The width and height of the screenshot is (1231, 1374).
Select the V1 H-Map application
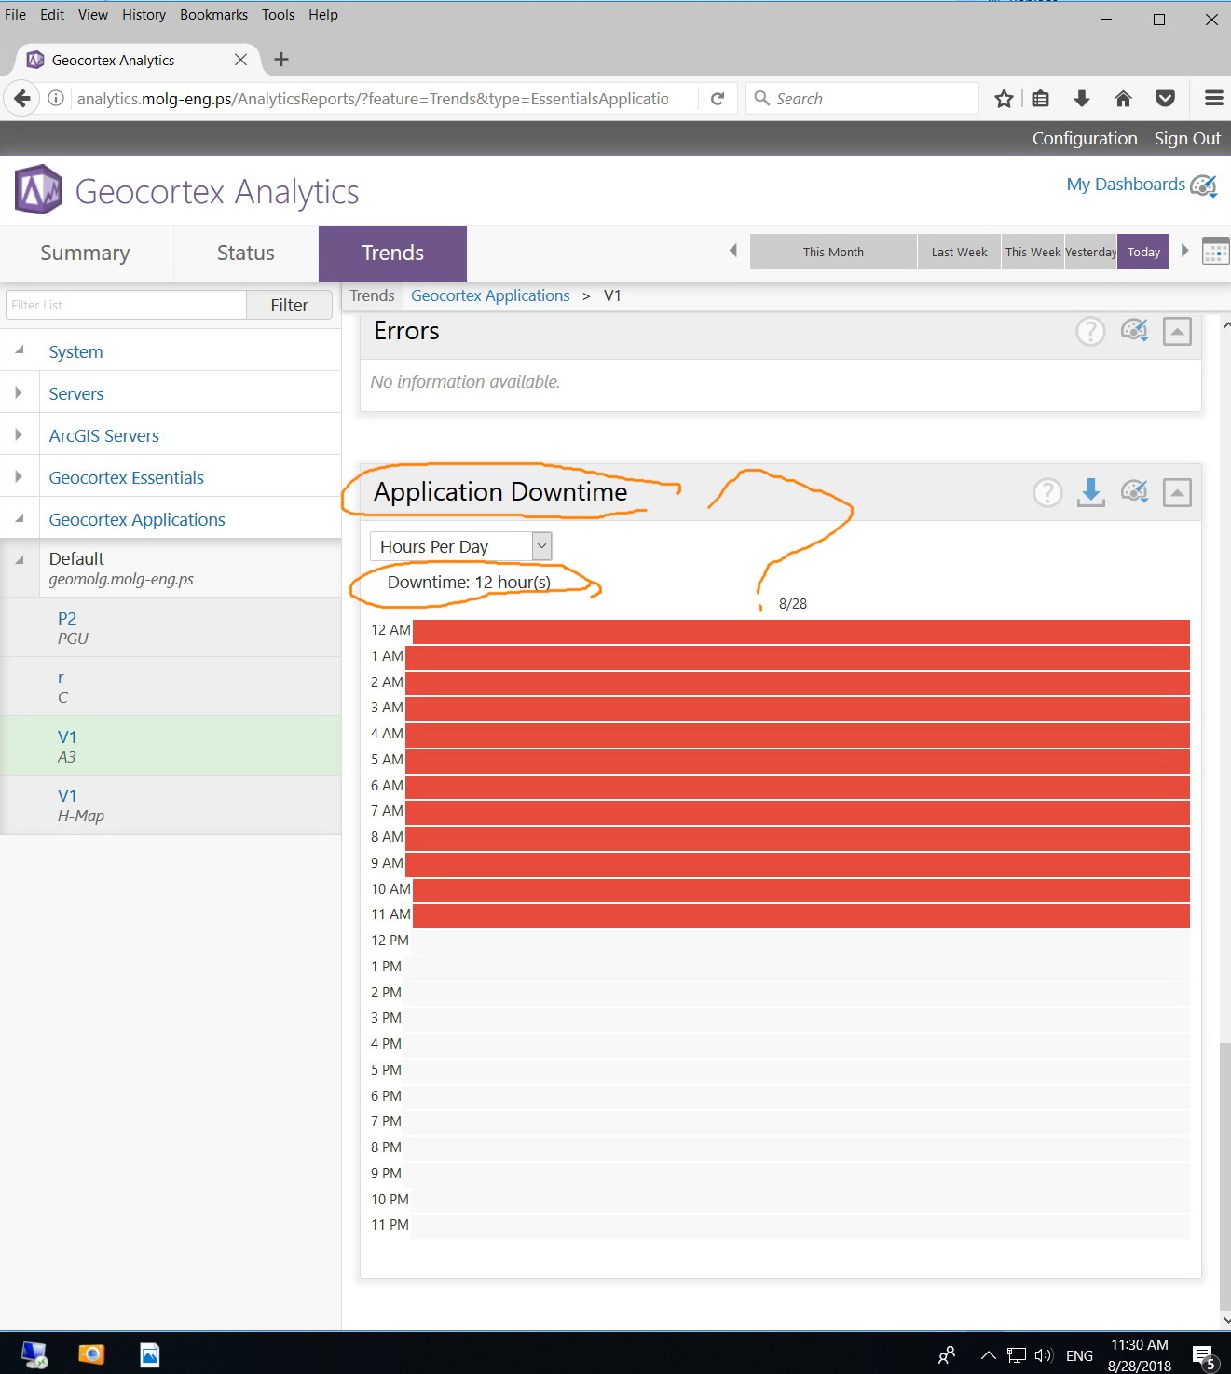(x=171, y=804)
